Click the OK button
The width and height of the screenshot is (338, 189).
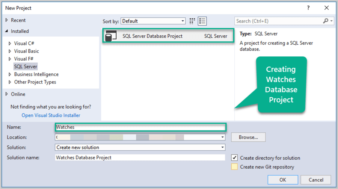(283, 180)
